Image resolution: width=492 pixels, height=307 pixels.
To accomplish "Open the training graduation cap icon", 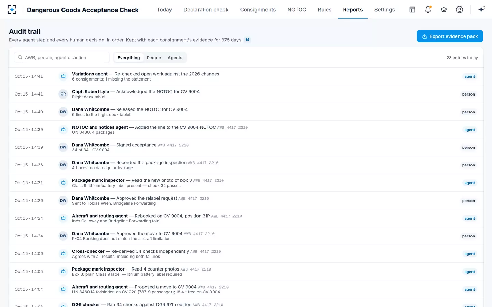I will coord(444,10).
